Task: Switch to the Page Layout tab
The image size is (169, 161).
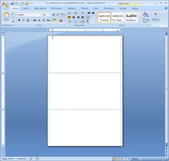Action: tap(40, 8)
